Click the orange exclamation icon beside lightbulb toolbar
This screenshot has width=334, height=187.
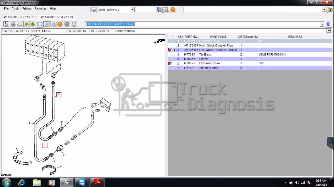(60, 24)
